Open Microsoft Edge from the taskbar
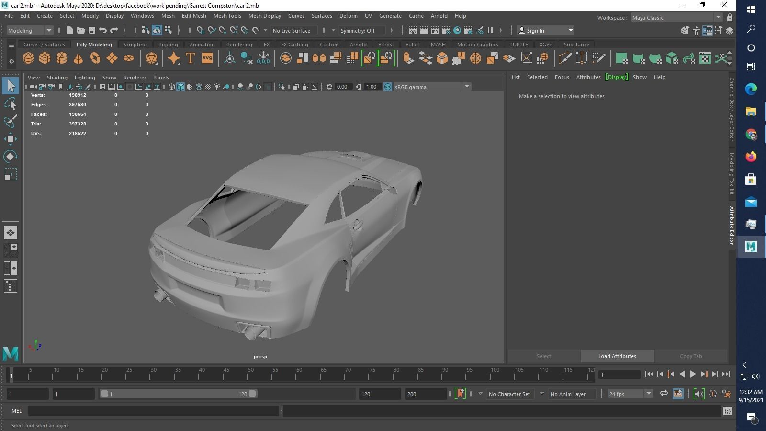766x431 pixels. click(x=751, y=89)
